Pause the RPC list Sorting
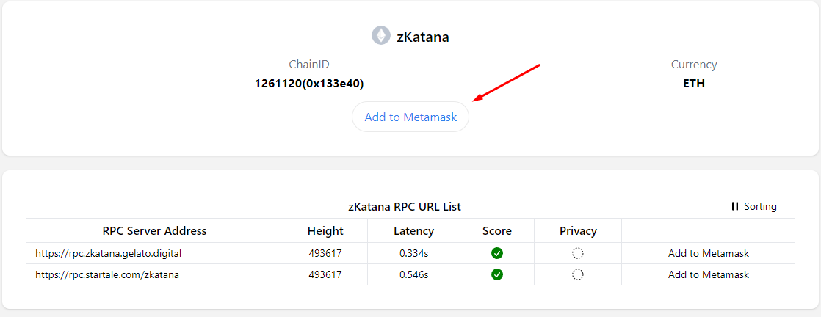This screenshot has width=821, height=317. 753,206
